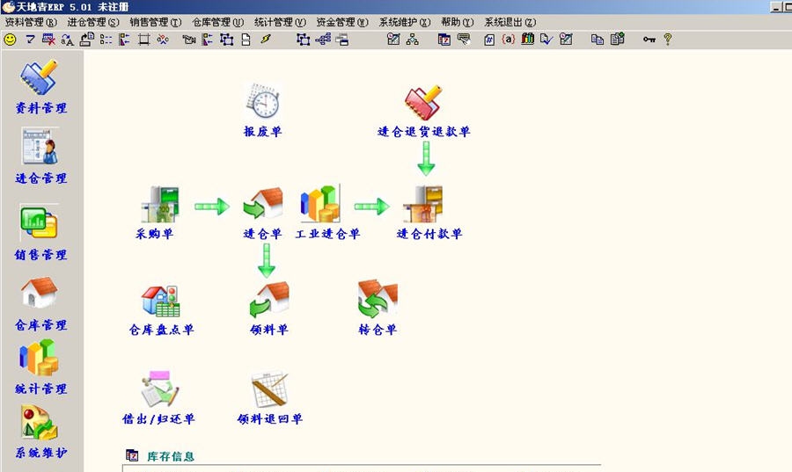Open the 报废单 scrap form

coord(262,111)
